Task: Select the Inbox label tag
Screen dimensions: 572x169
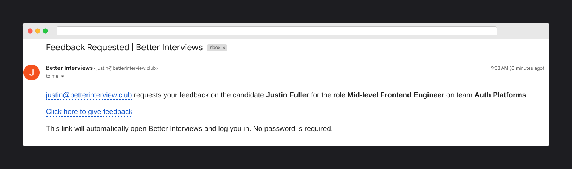Action: (217, 48)
